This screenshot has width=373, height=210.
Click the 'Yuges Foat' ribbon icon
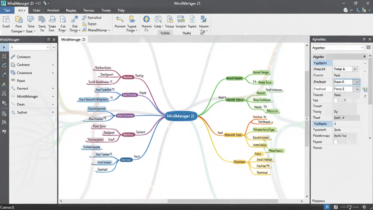point(52,20)
